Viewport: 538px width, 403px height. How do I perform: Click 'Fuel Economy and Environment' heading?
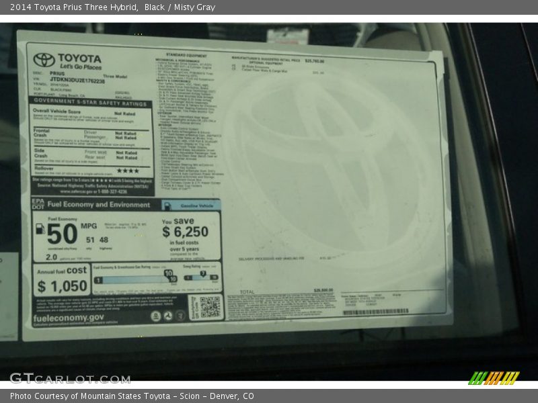coord(98,205)
